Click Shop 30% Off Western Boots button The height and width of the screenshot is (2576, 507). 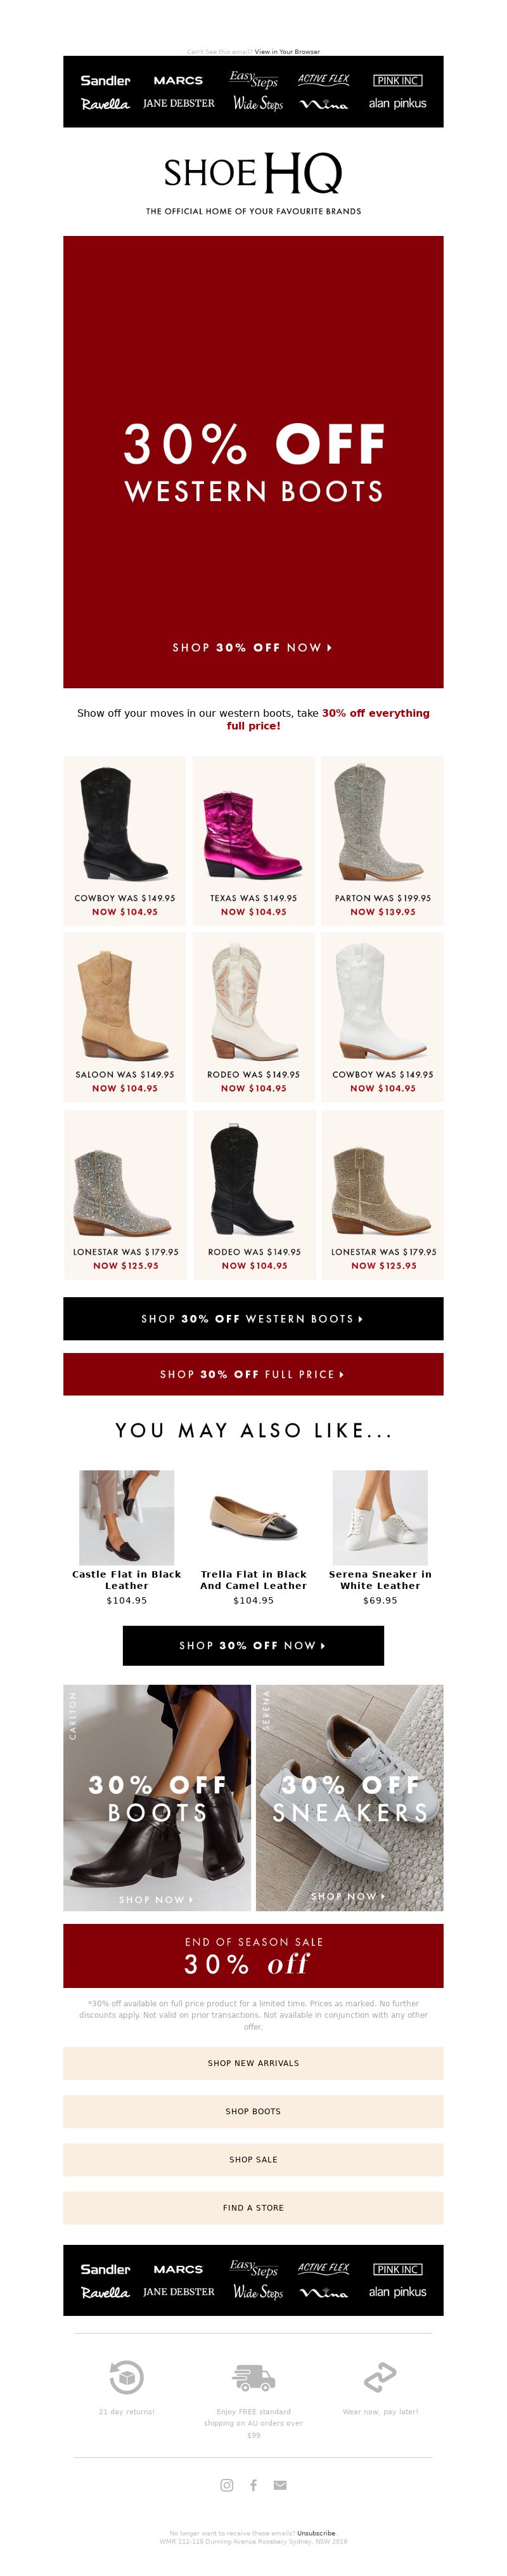pos(253,1319)
